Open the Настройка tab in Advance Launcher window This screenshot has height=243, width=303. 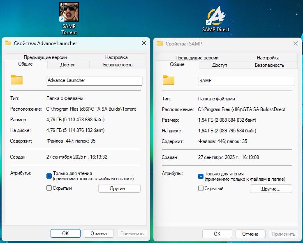pos(116,57)
